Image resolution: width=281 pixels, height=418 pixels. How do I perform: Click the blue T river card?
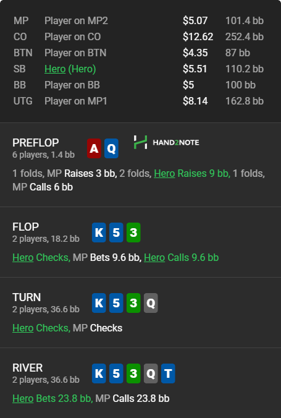click(x=168, y=373)
